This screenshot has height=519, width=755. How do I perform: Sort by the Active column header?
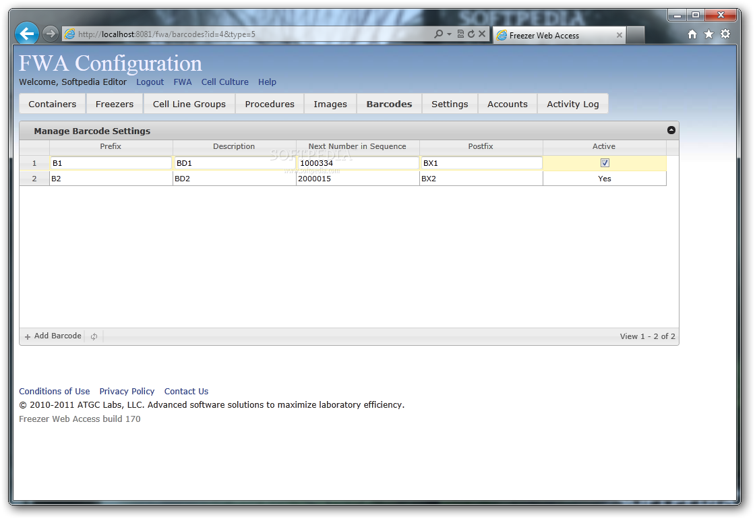click(604, 146)
